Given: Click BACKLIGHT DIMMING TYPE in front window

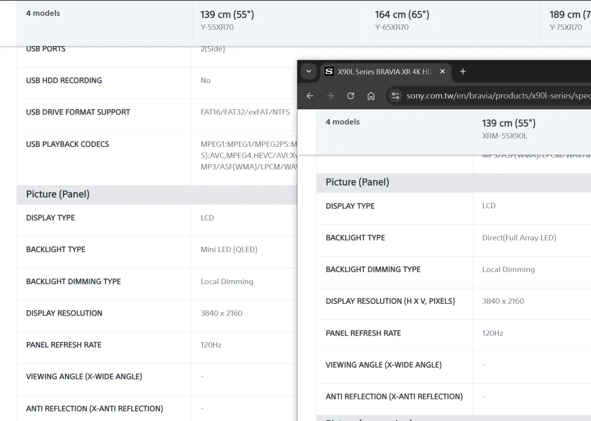Looking at the screenshot, I should click(373, 270).
